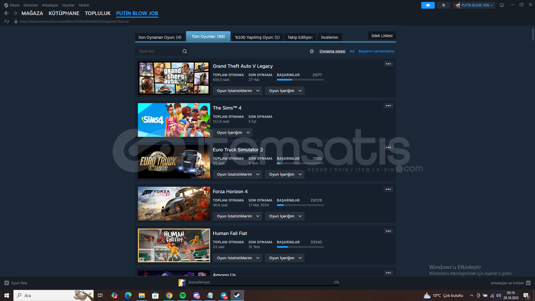
Task: Click the Oyun Ekle plus icon
Action: coord(7,283)
